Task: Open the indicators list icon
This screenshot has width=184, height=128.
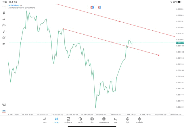Action: (4, 19)
